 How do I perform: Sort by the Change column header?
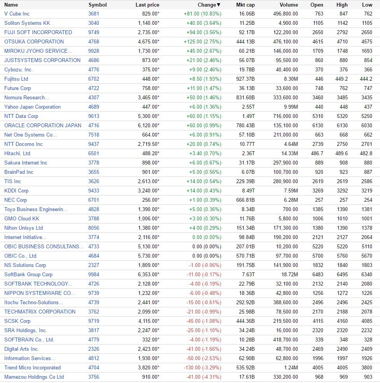pos(209,5)
